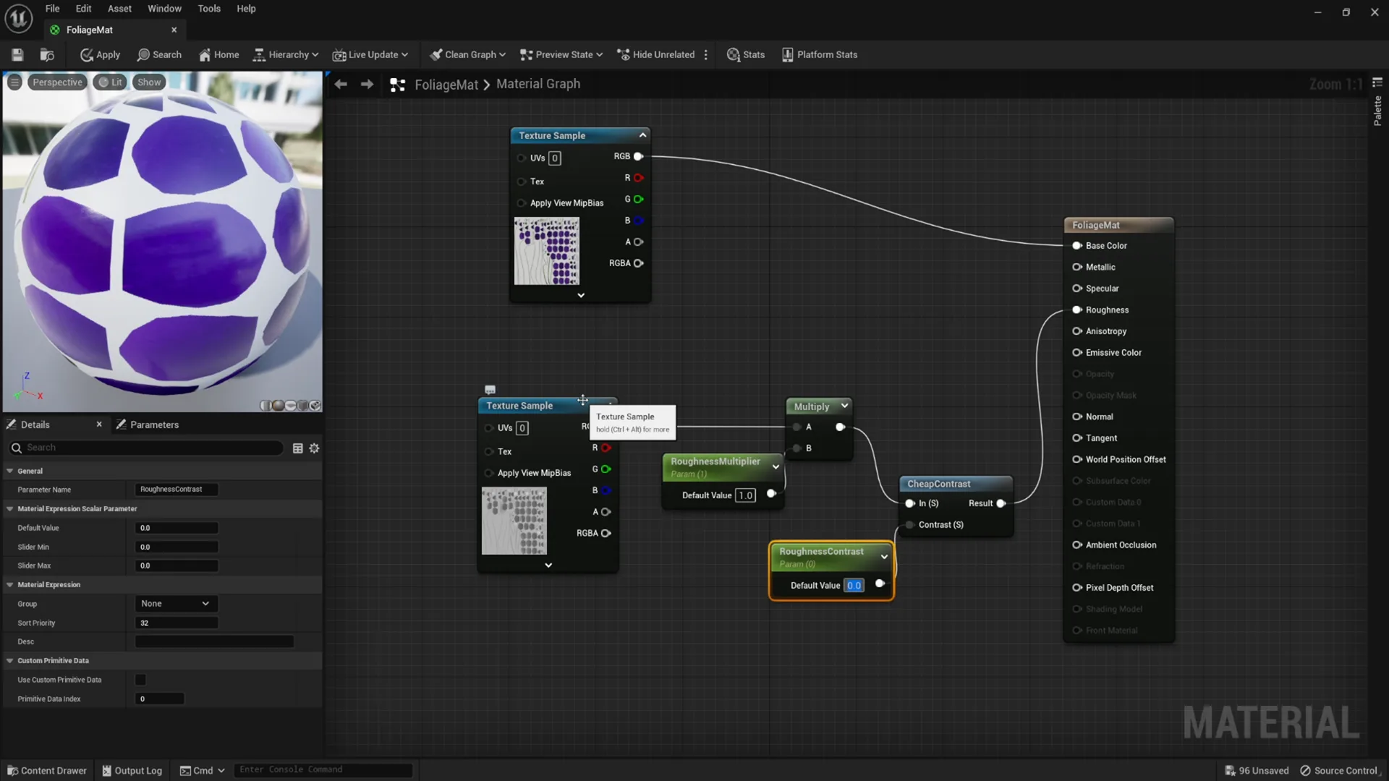Save the FoliageMat asset
The image size is (1389, 781).
[x=17, y=54]
